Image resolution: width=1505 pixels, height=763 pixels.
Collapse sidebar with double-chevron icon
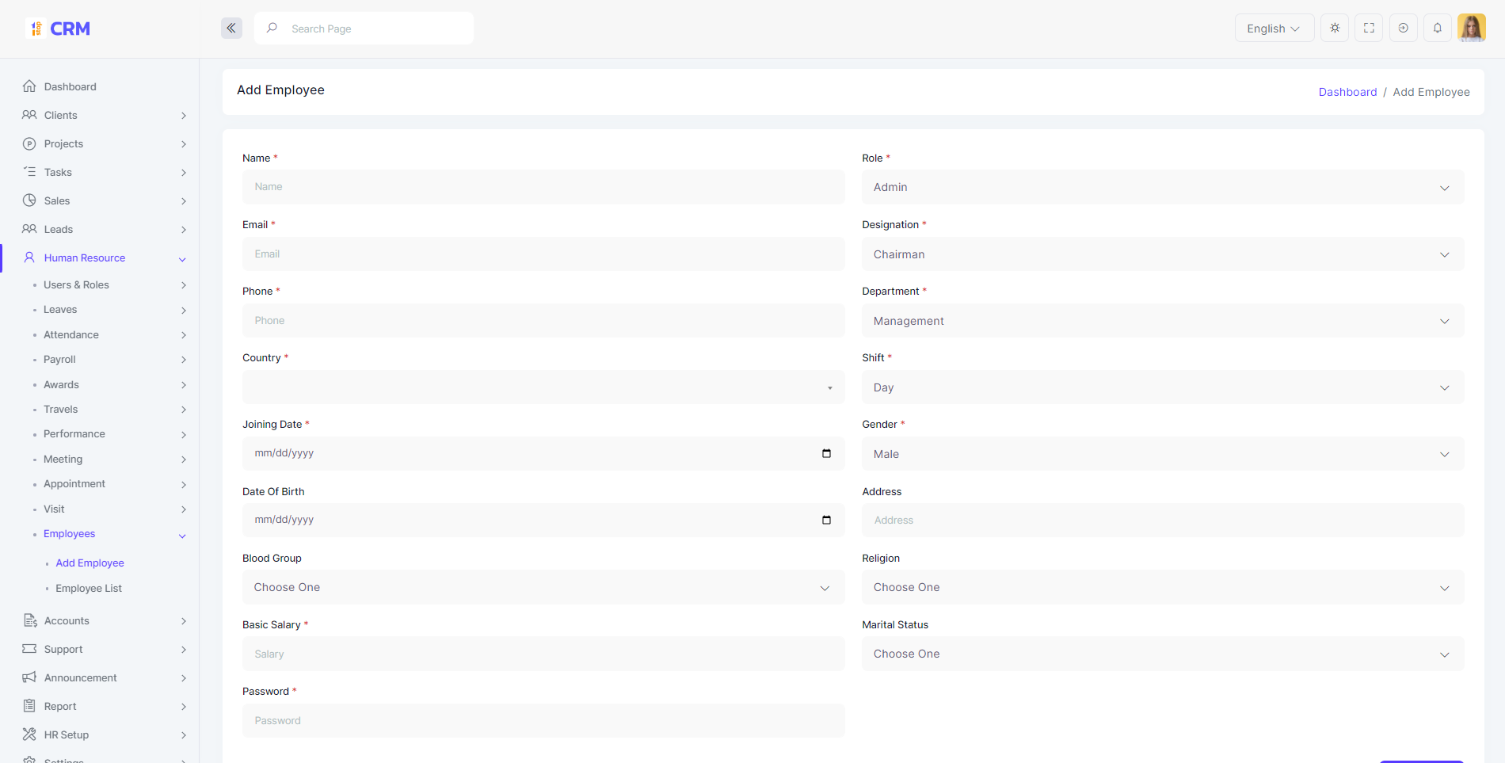pyautogui.click(x=231, y=29)
